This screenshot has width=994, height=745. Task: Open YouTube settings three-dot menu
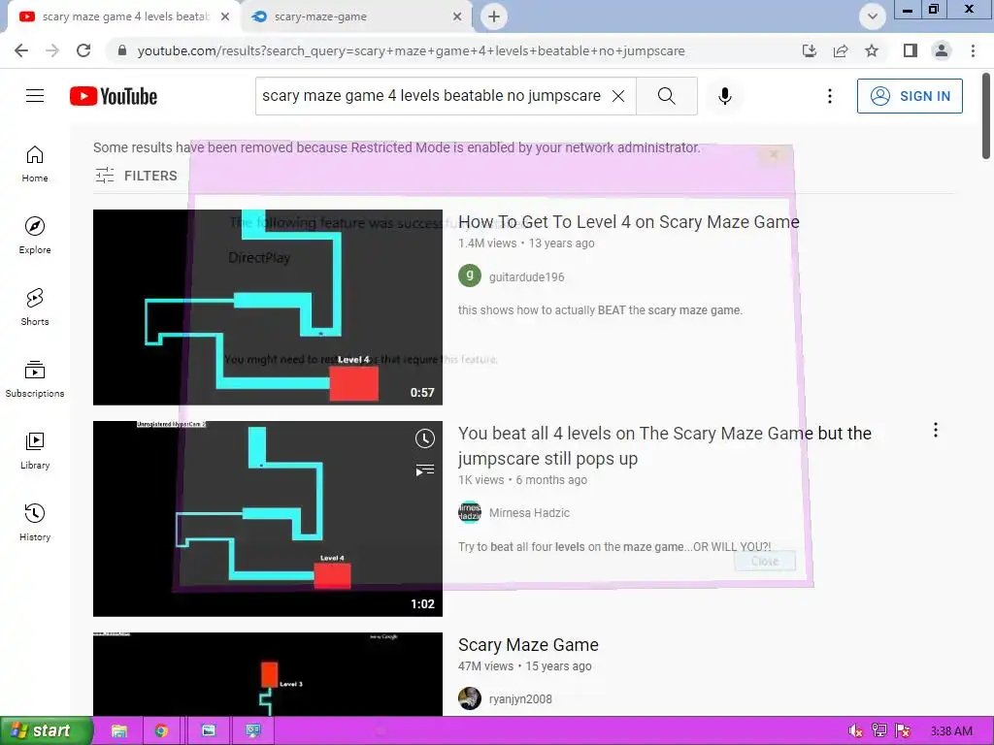pyautogui.click(x=829, y=96)
